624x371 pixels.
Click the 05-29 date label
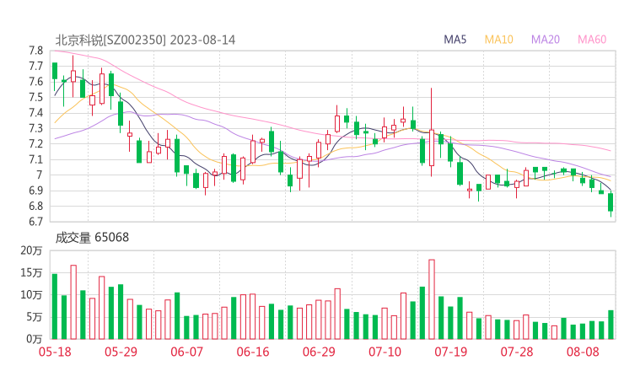pos(121,352)
